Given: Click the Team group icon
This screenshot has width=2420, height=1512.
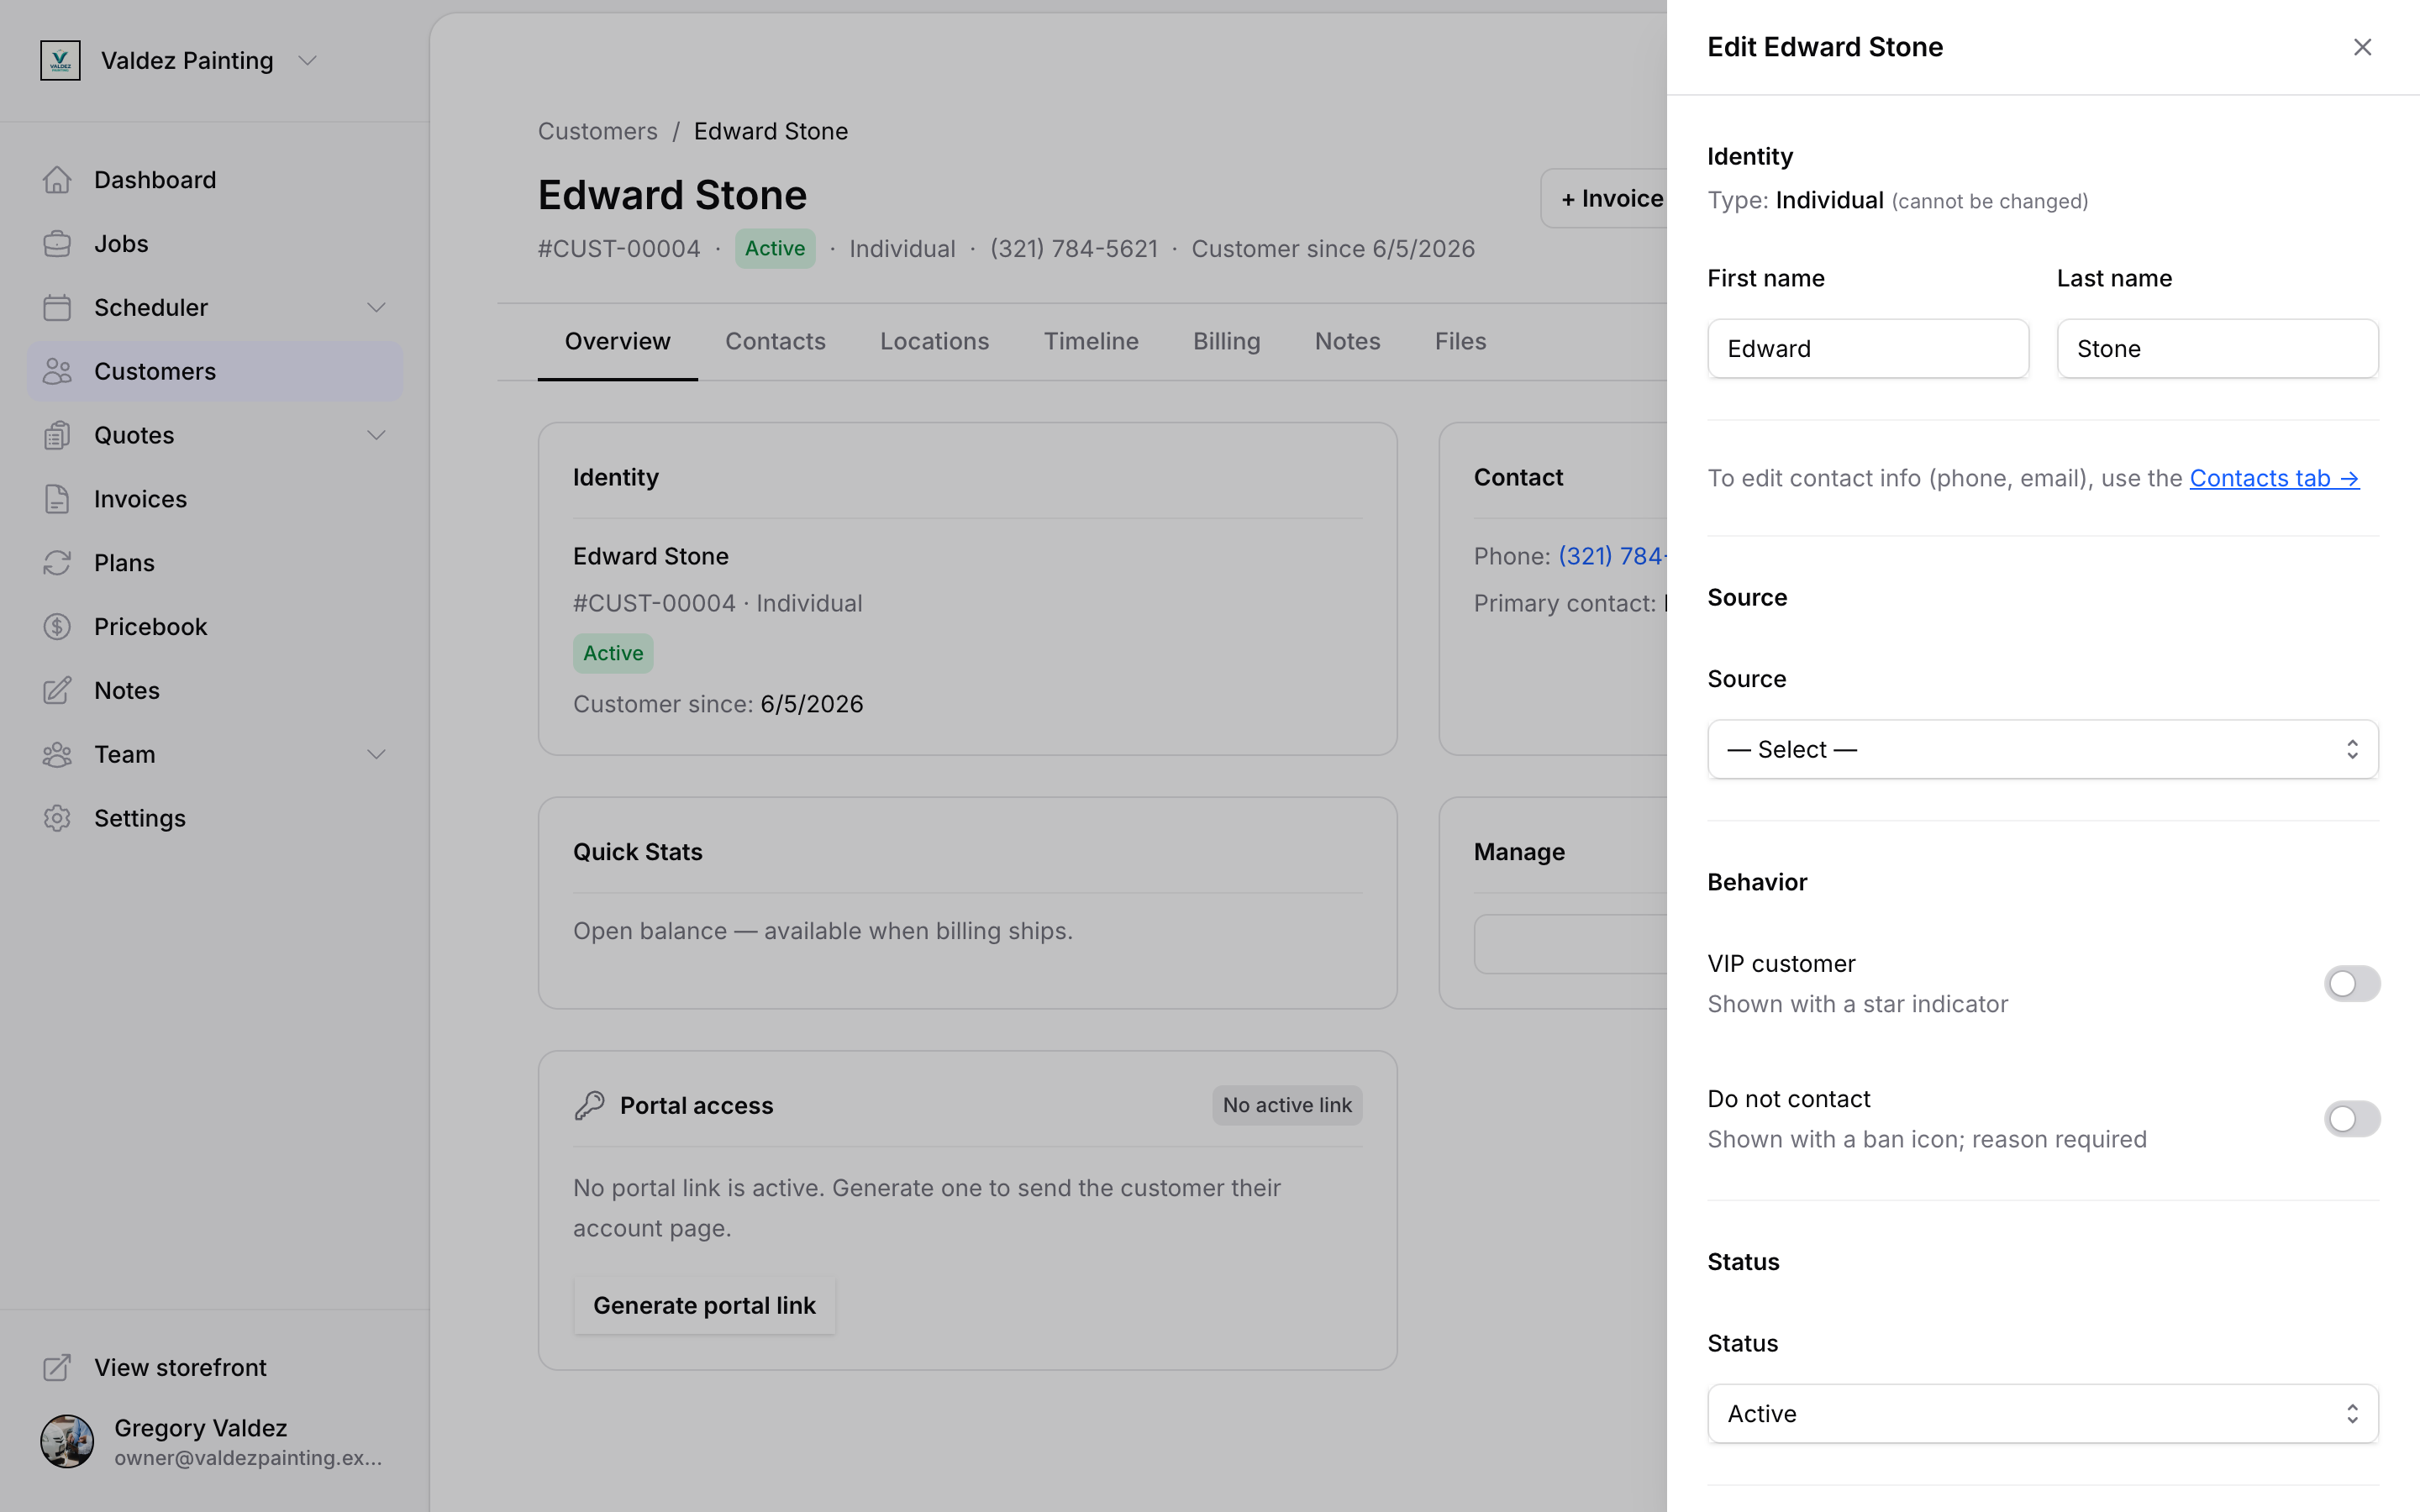Looking at the screenshot, I should pos(57,755).
